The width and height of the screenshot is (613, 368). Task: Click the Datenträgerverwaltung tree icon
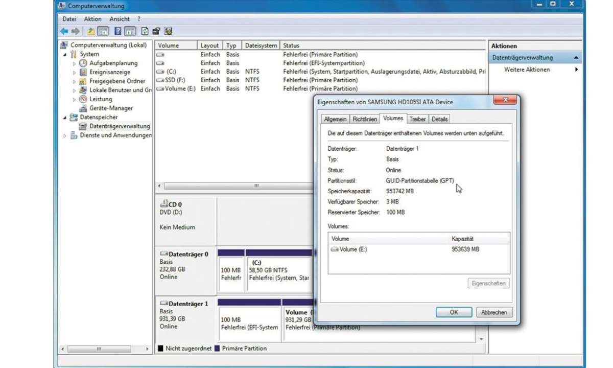coord(83,126)
